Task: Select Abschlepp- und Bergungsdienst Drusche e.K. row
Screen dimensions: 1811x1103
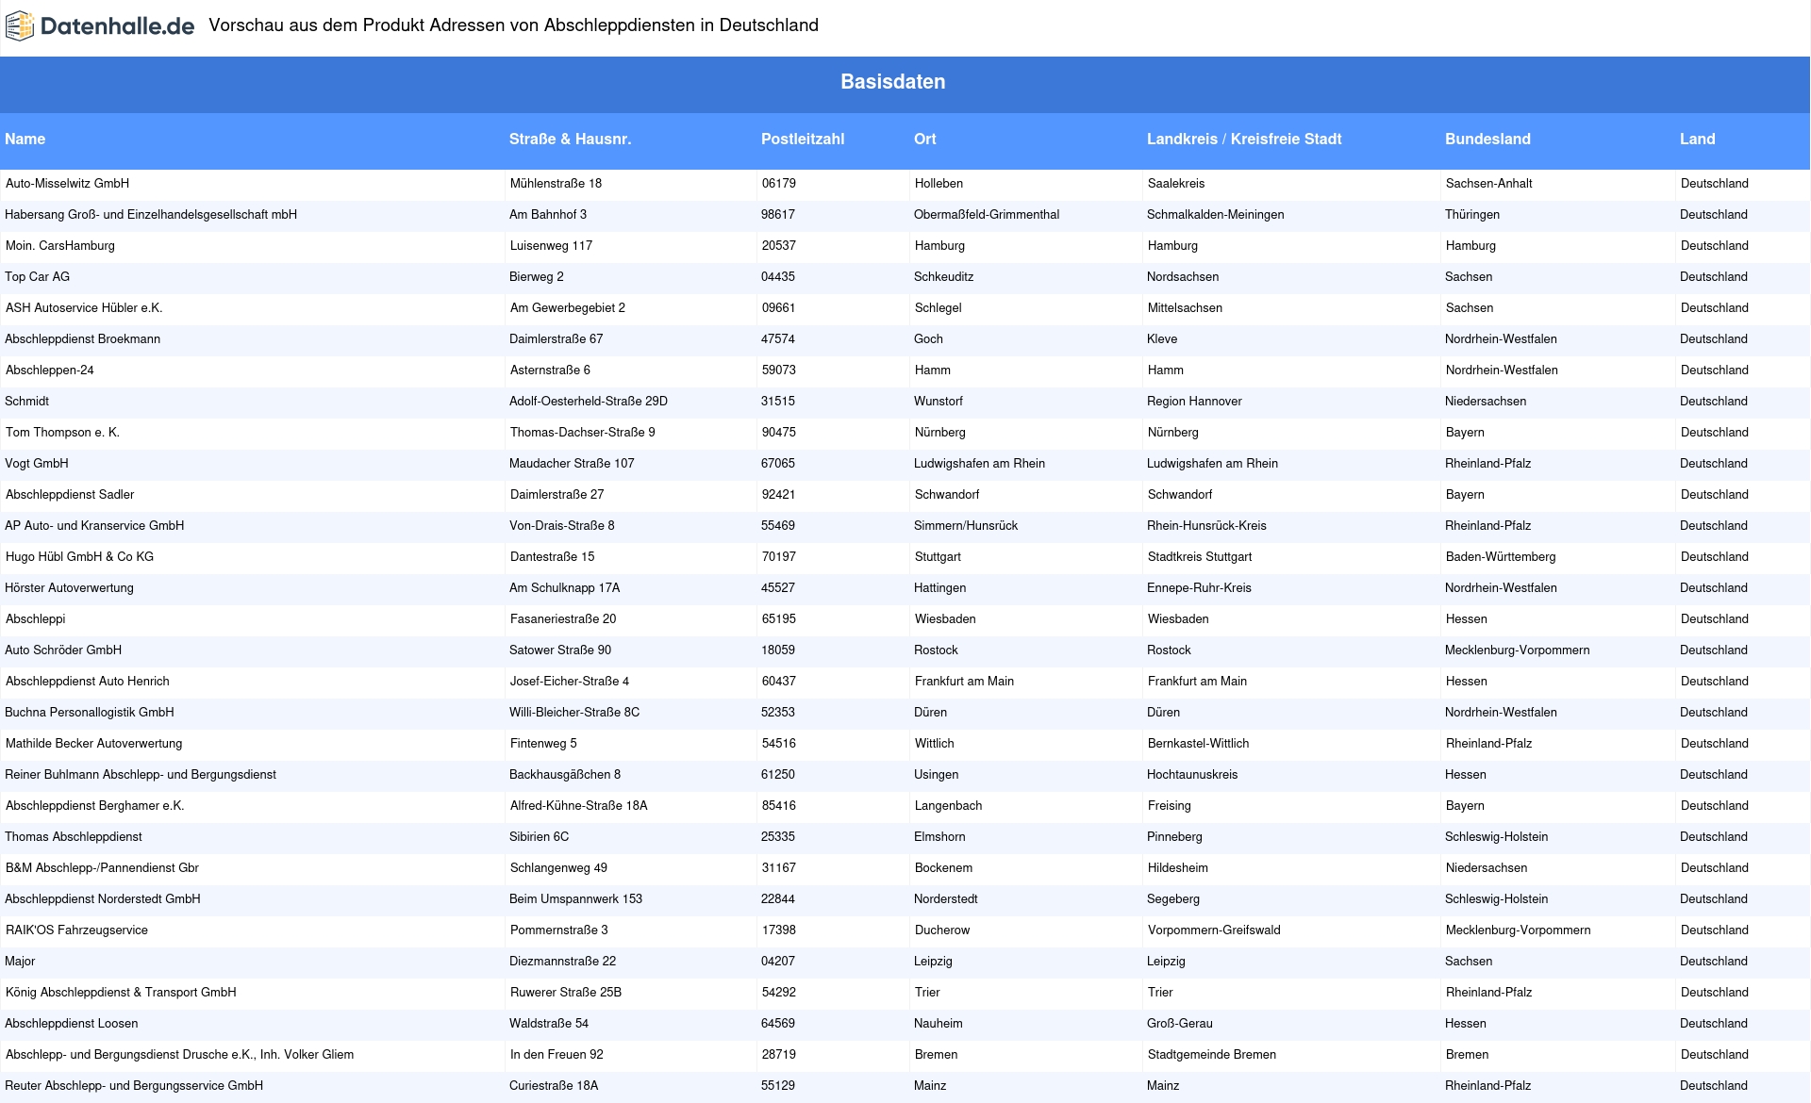Action: coord(179,1055)
